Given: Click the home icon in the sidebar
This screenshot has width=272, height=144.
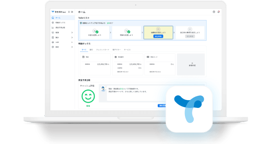Looking at the screenshot, I should (x=53, y=18).
